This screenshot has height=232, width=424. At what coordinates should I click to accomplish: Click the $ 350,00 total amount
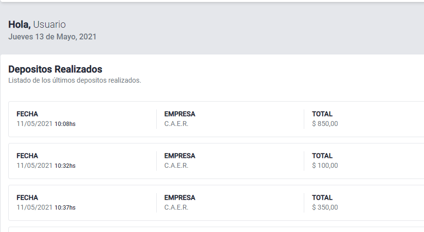tap(325, 207)
